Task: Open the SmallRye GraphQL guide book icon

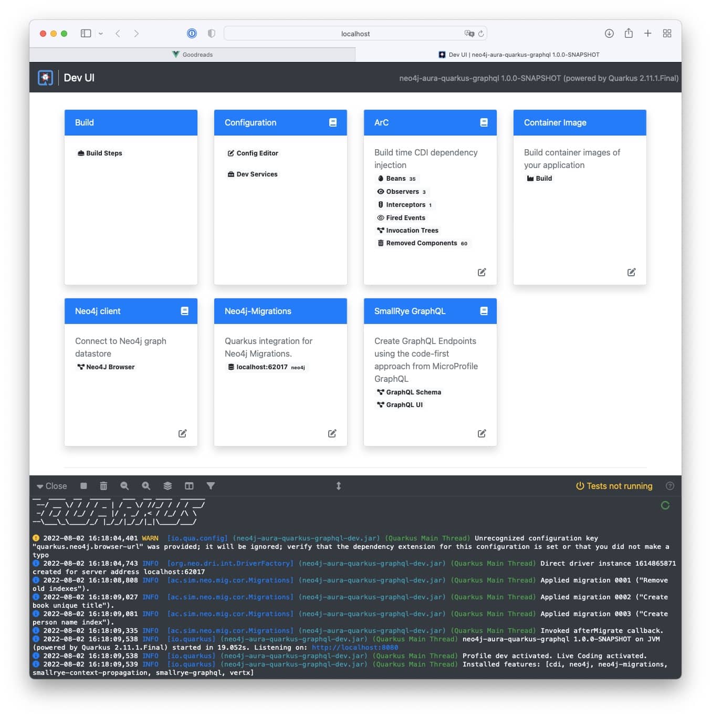Action: [x=484, y=311]
